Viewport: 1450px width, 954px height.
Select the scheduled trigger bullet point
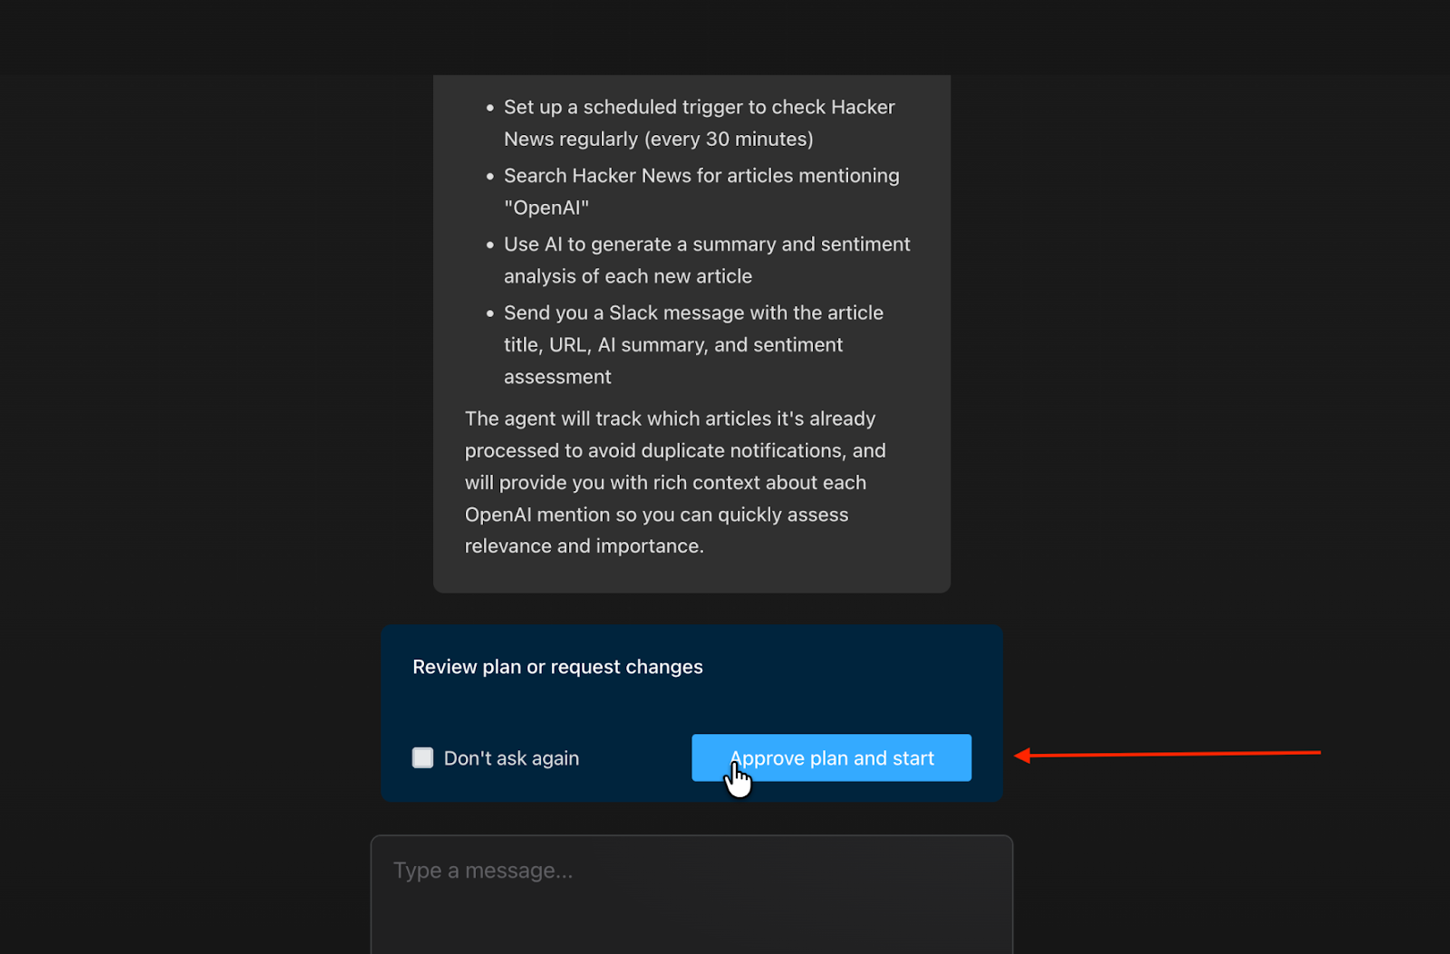coord(699,122)
